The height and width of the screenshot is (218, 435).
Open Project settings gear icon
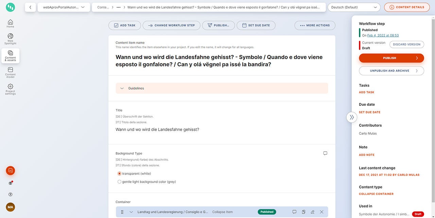(x=10, y=89)
